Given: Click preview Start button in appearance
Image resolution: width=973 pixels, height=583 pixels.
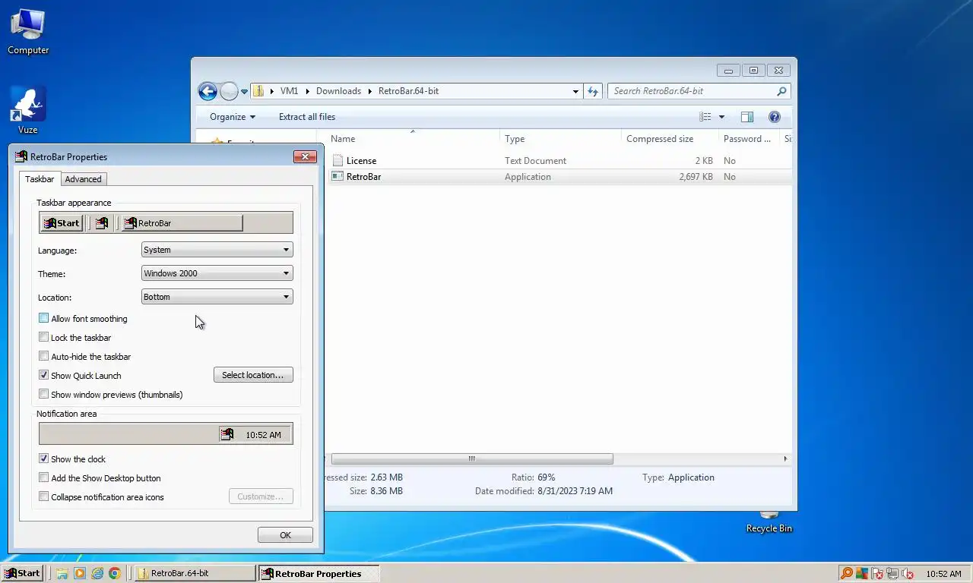Looking at the screenshot, I should point(62,223).
